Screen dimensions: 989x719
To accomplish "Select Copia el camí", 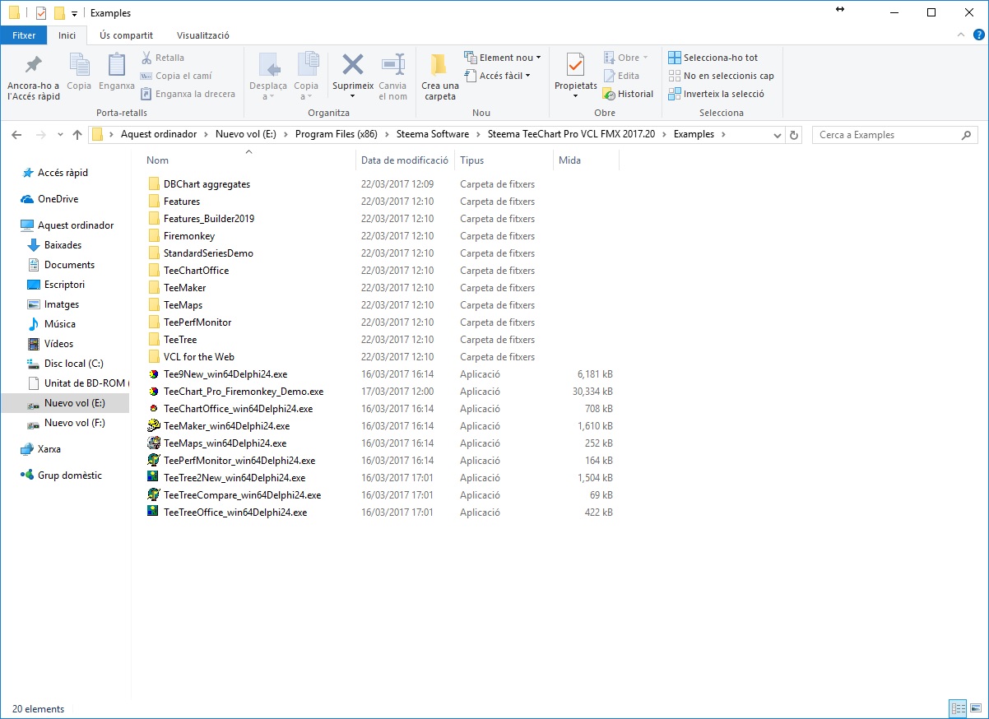I will [176, 76].
